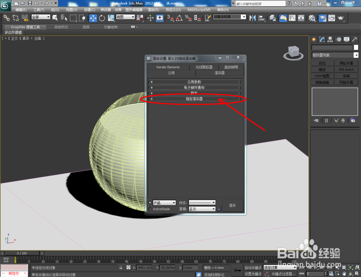361x277 pixels.
Task: Open the 预设 preset dropdown
Action: point(202,203)
